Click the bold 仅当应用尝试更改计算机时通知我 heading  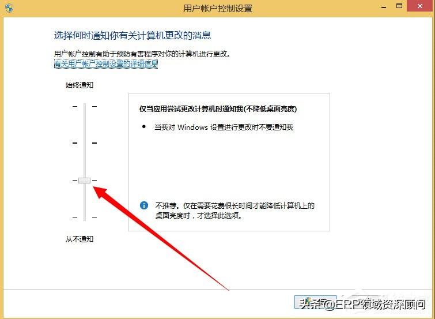tap(218, 108)
